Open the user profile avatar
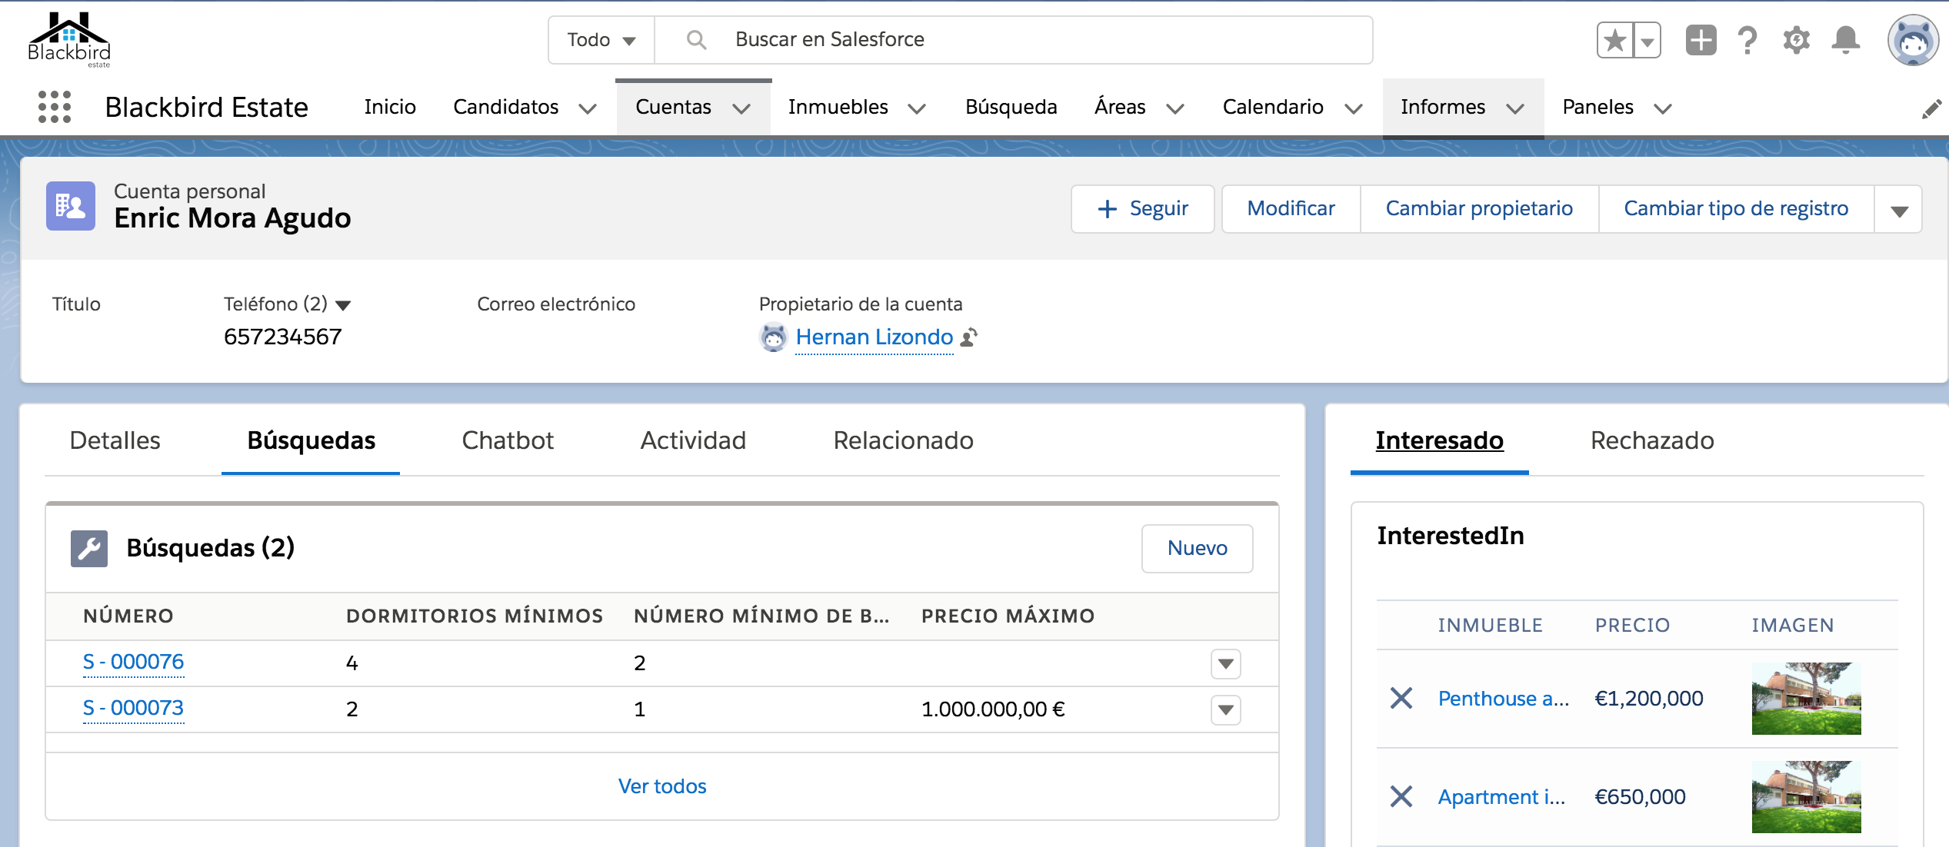Image resolution: width=1949 pixels, height=847 pixels. [x=1914, y=40]
